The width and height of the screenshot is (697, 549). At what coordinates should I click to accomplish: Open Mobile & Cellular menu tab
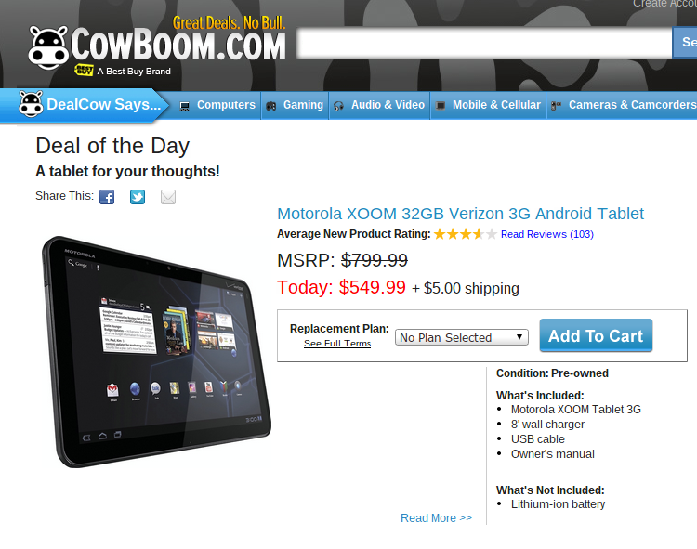pyautogui.click(x=488, y=105)
